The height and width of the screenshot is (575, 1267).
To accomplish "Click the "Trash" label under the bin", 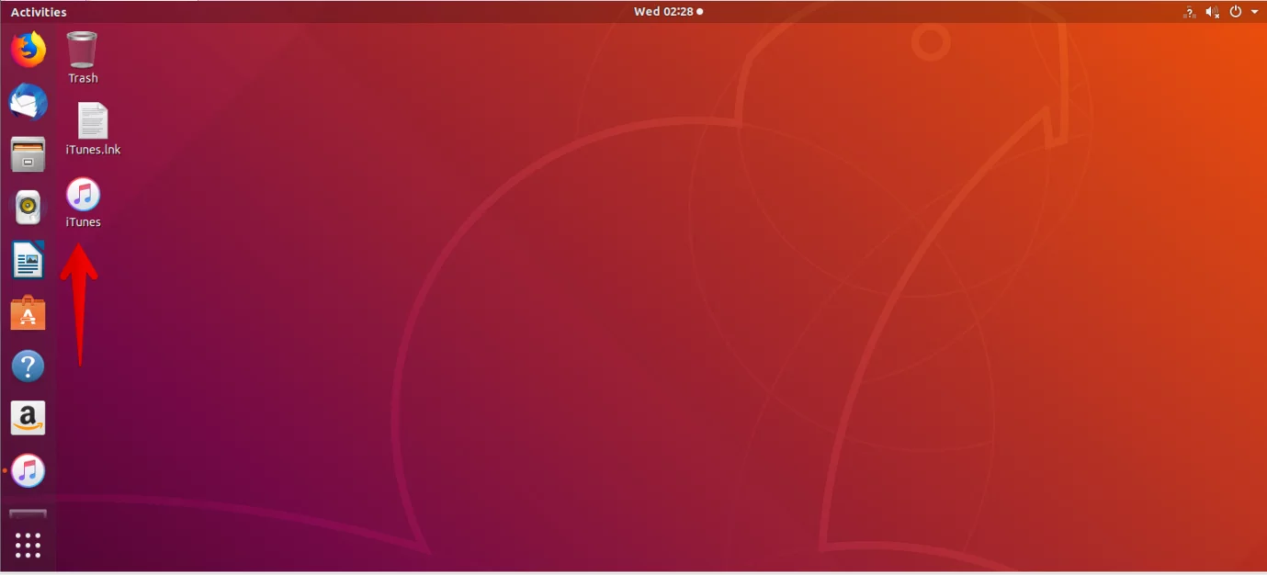I will point(83,78).
